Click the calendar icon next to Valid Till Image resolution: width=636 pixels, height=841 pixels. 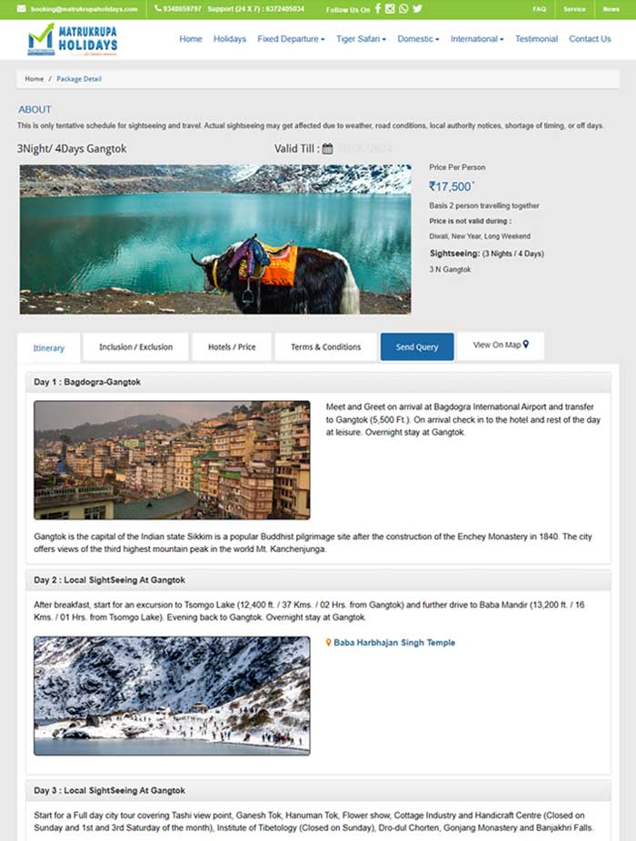(327, 148)
